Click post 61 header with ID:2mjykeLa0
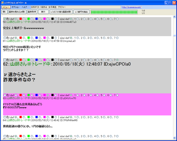Viewport: 177px width, 141px height. [x=39, y=41]
